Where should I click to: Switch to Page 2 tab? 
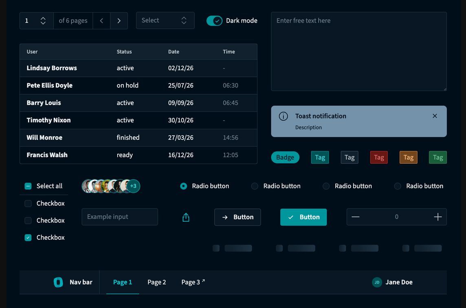[156, 282]
